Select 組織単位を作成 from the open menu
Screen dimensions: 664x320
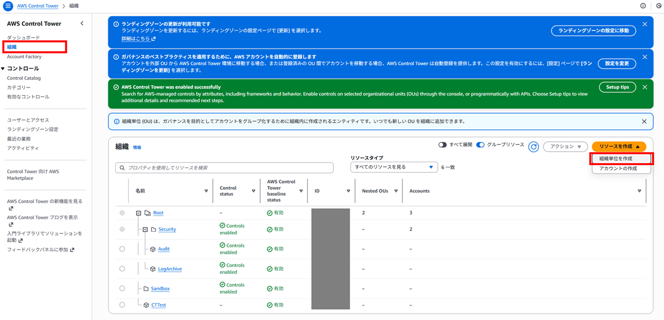[x=621, y=158]
